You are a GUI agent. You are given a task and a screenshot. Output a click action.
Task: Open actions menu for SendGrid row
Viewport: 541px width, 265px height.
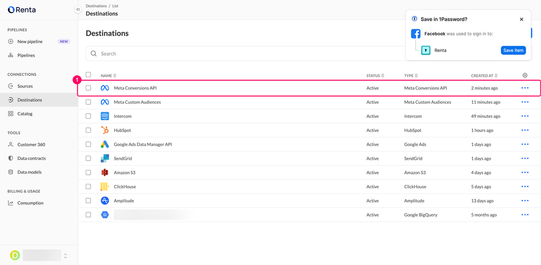click(x=525, y=158)
